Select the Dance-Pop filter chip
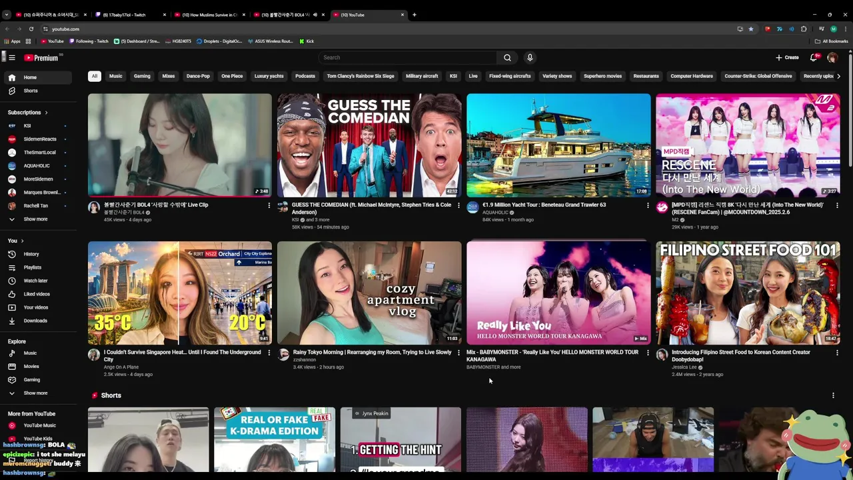853x480 pixels. click(x=198, y=76)
